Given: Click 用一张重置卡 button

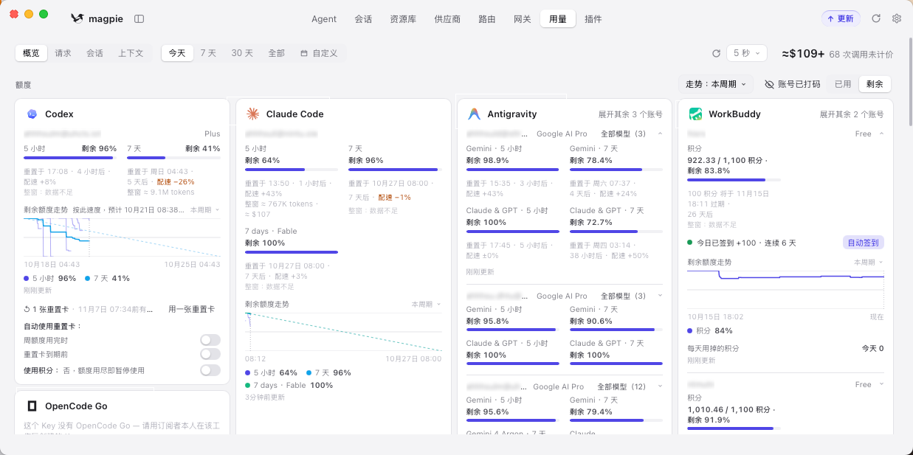Looking at the screenshot, I should (x=192, y=309).
